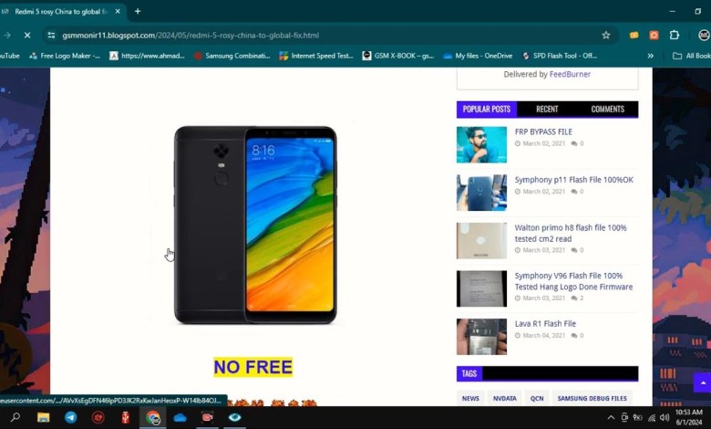Open volume speaker icon in tray

[x=665, y=417]
